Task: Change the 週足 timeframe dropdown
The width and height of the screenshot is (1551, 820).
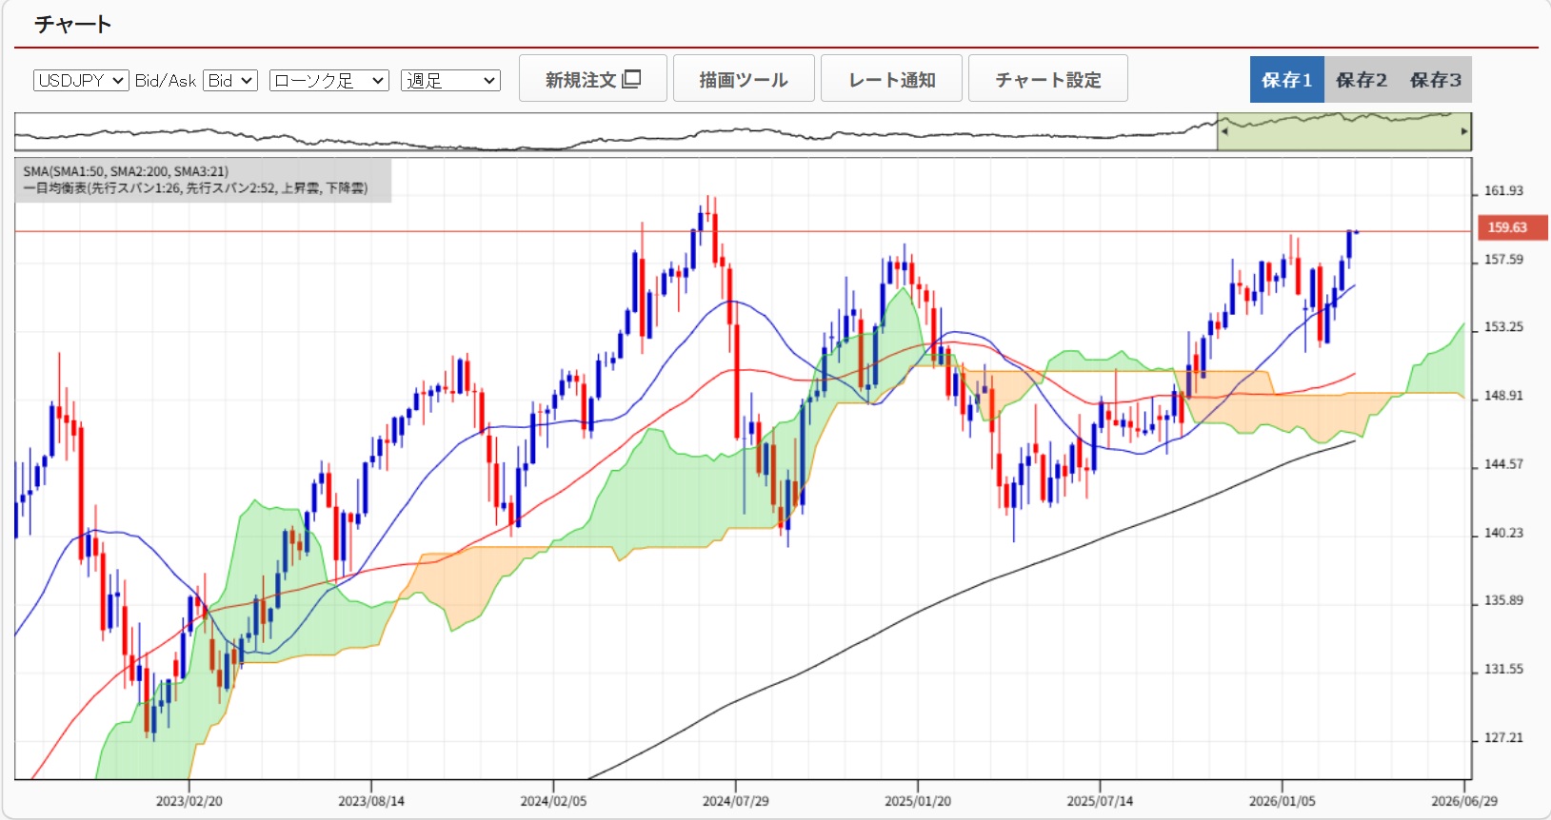Action: click(x=450, y=81)
